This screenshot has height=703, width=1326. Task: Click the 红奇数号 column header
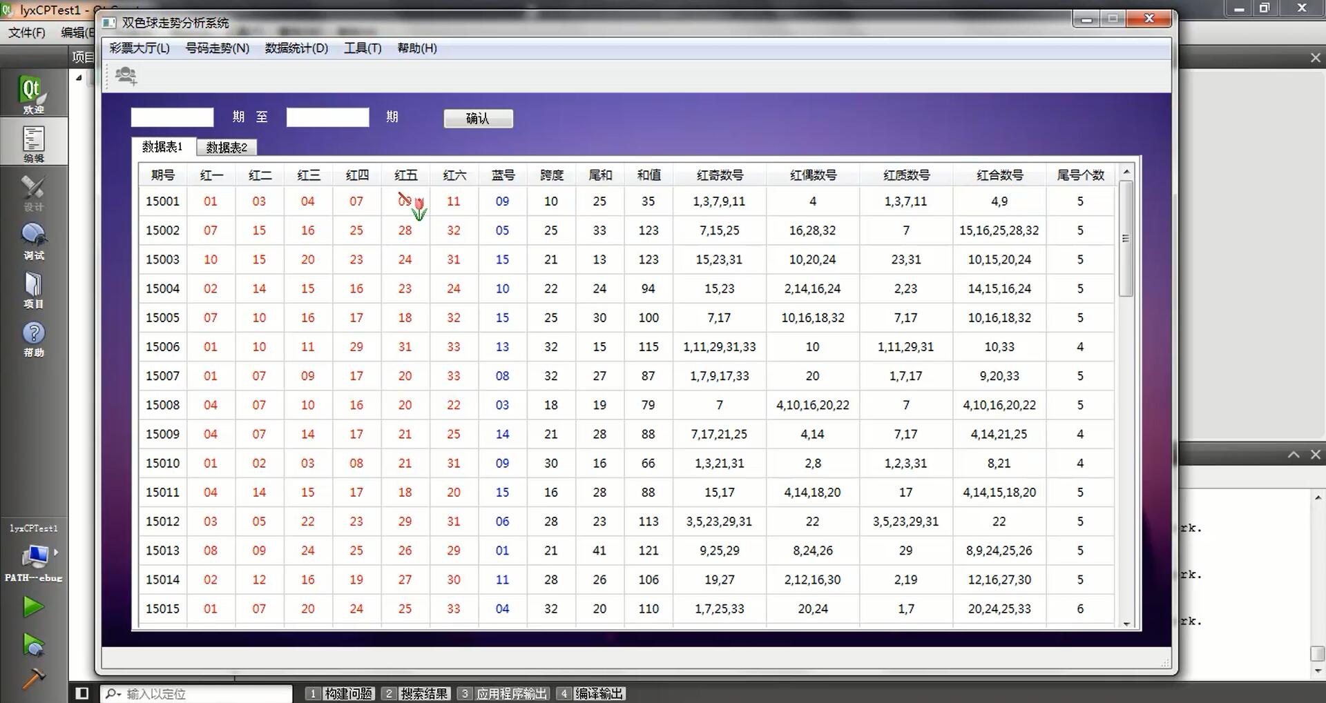click(720, 175)
